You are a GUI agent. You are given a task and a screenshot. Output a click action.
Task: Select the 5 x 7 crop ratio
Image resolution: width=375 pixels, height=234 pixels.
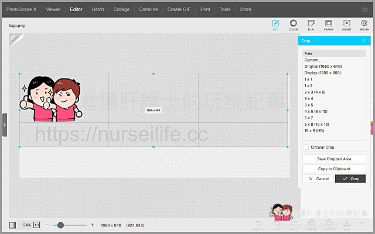click(334, 118)
